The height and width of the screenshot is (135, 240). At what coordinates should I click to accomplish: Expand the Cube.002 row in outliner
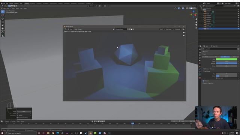203,18
